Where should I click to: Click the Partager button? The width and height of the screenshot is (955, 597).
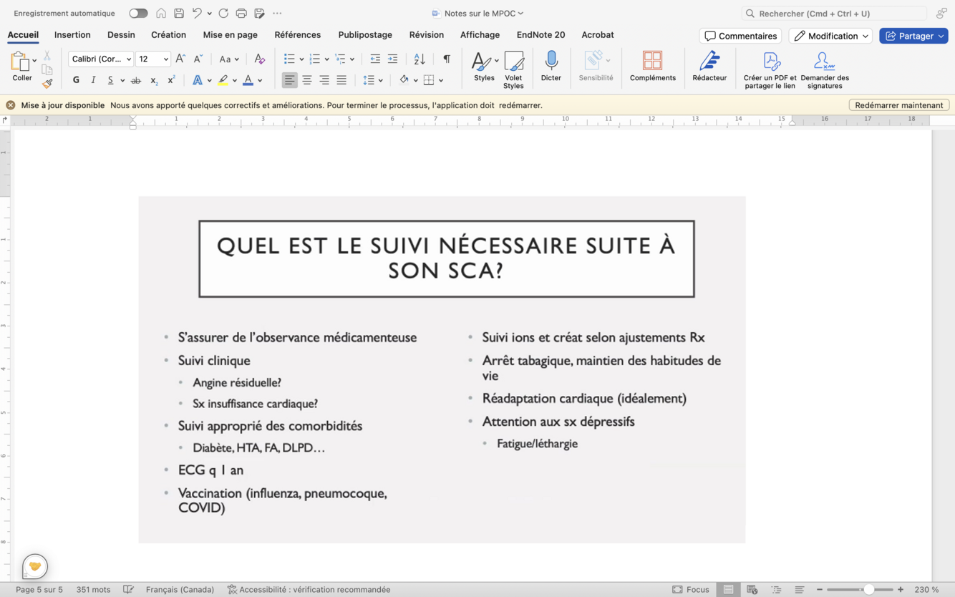[913, 36]
